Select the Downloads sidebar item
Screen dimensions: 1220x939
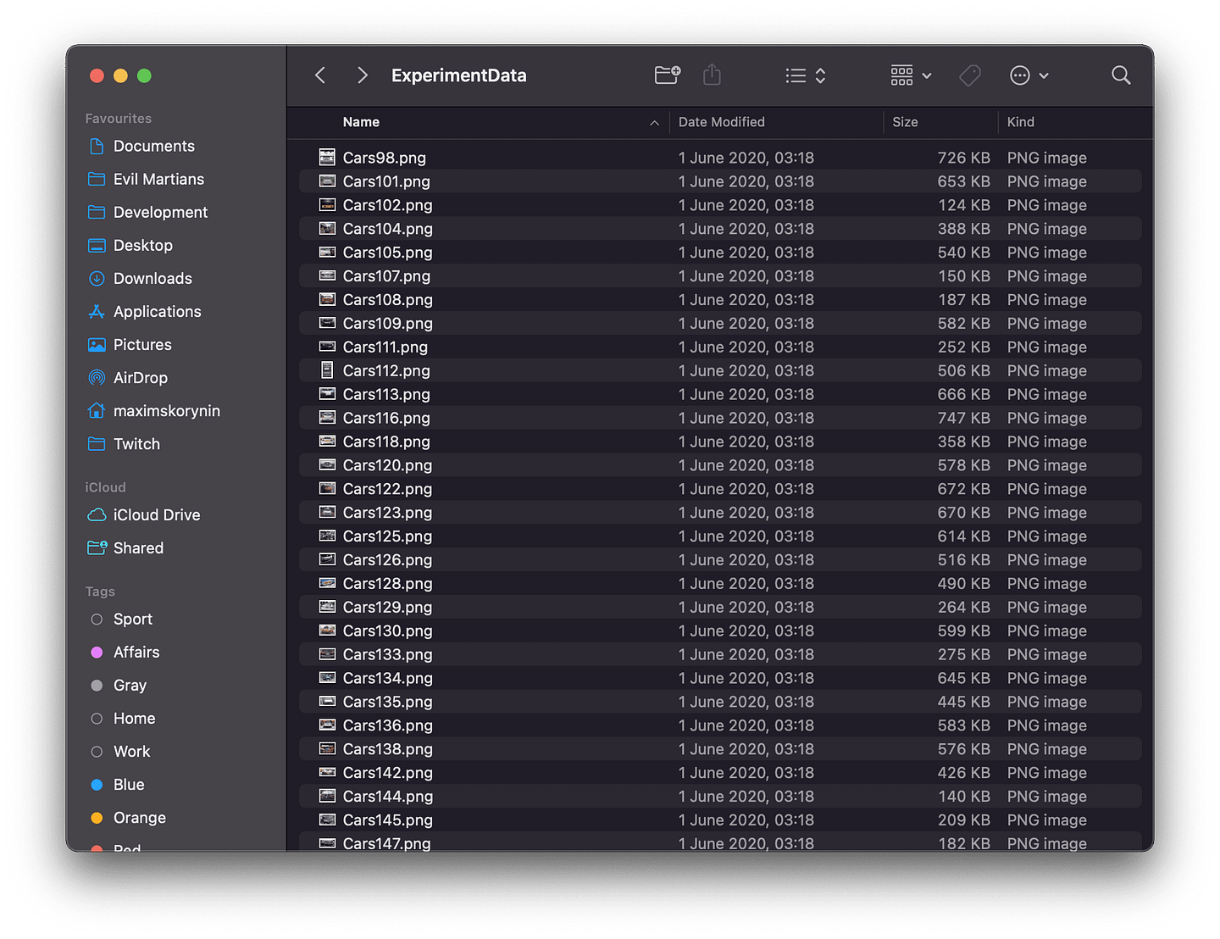(140, 279)
